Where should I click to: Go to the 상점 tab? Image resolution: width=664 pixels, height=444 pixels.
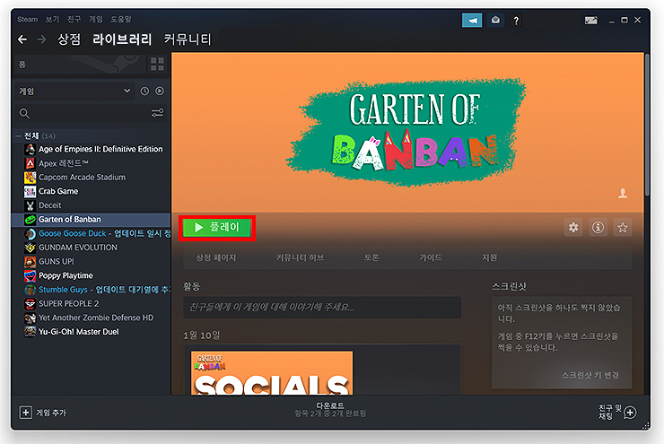(69, 39)
